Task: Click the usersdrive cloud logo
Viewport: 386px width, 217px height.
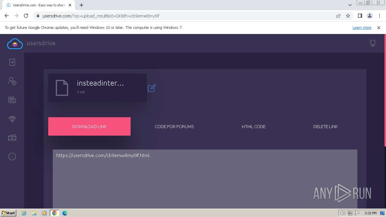Action: click(15, 44)
